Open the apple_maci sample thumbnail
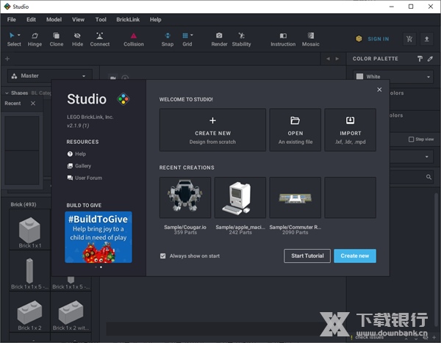The width and height of the screenshot is (441, 343). click(x=240, y=198)
